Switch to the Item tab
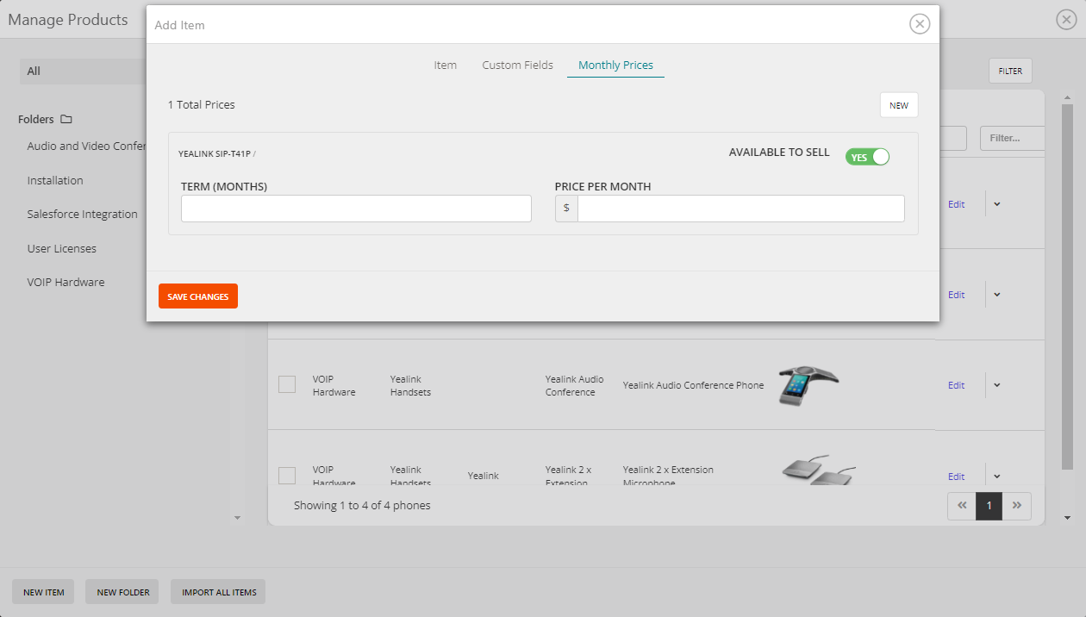 click(445, 65)
